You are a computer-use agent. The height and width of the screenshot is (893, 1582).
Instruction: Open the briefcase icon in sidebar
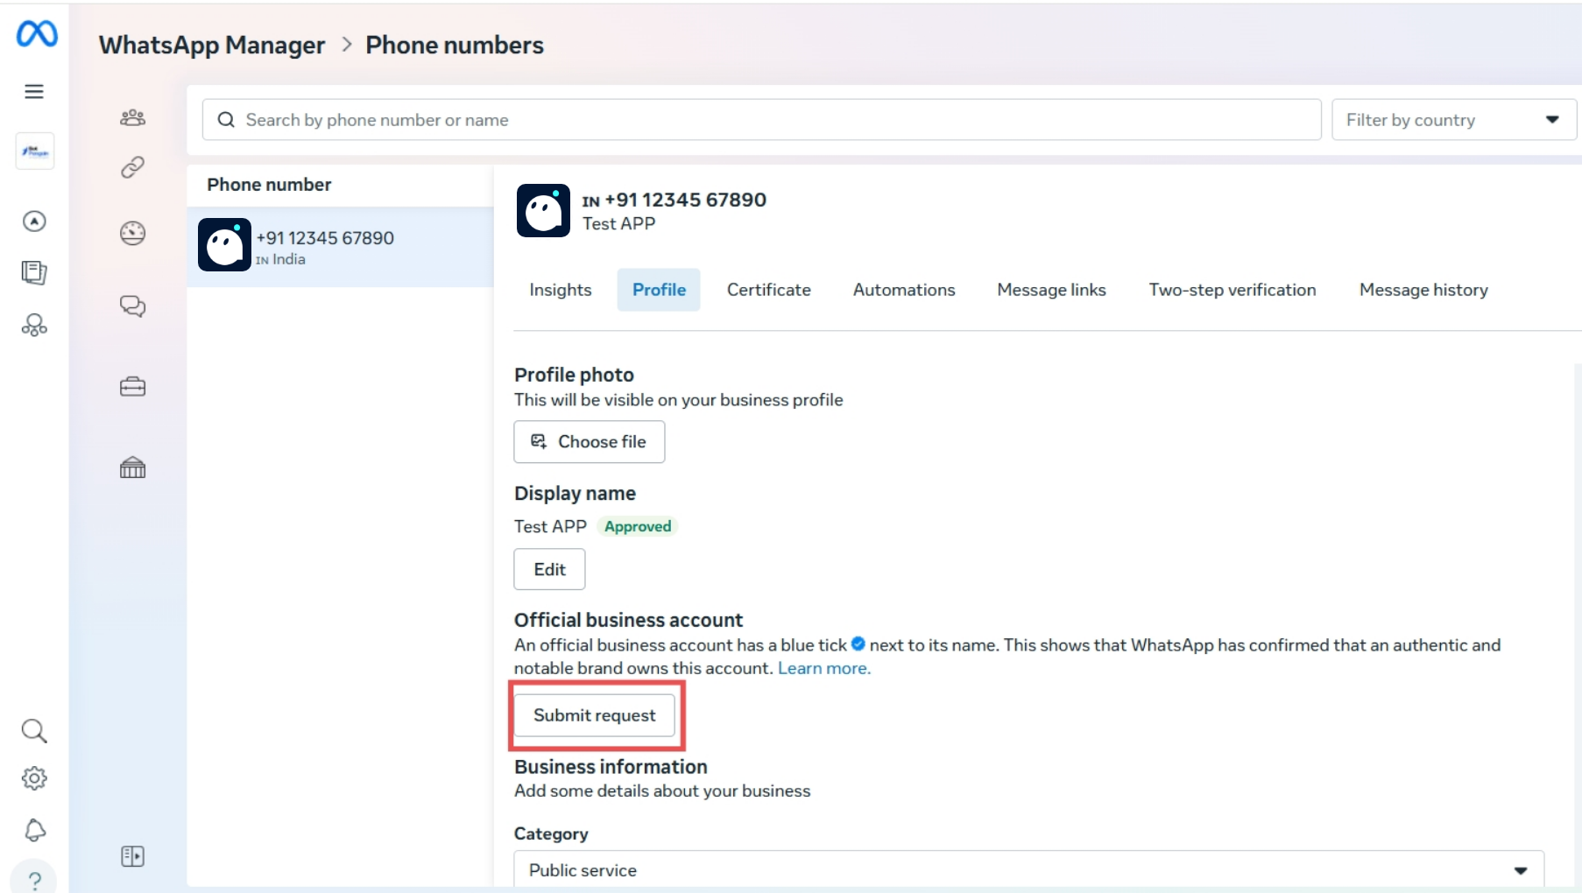pyautogui.click(x=133, y=386)
